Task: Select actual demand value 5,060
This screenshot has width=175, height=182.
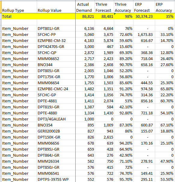Action: tap(85, 34)
